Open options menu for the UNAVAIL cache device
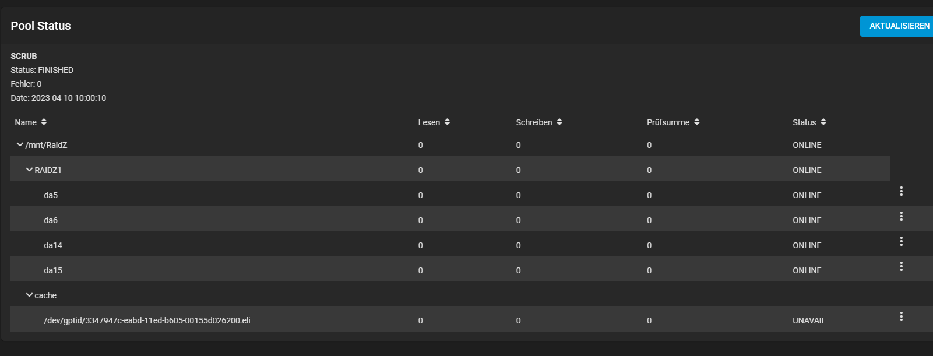 coord(901,316)
